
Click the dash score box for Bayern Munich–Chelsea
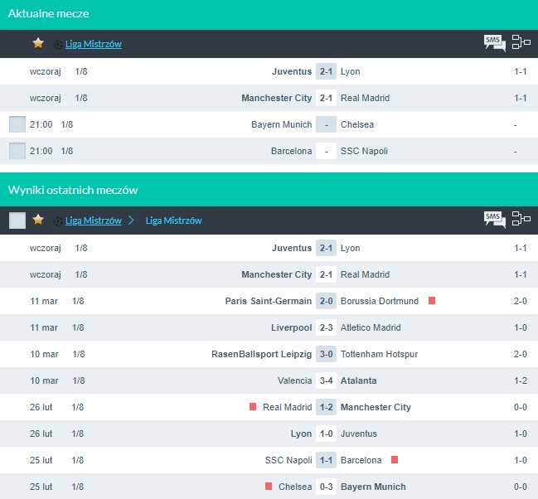point(326,124)
